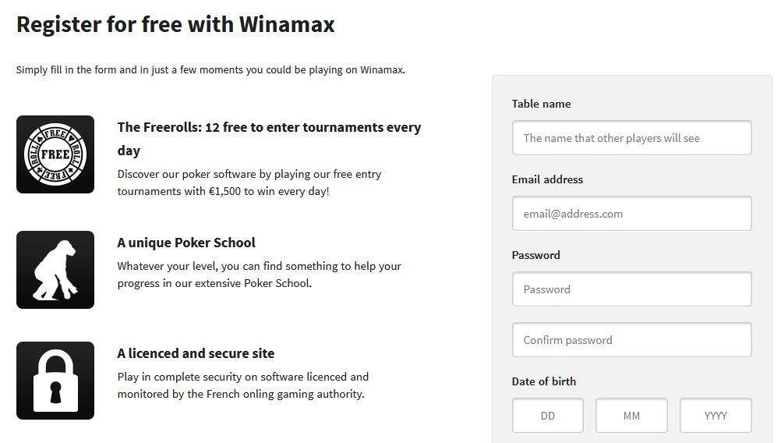Screen dimensions: 781x443
Task: Click the 'Register for free with Winamax' heading
Action: [175, 24]
